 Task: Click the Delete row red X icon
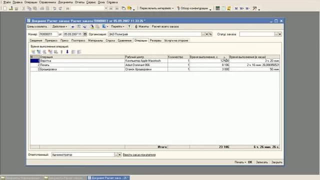(x=50, y=52)
